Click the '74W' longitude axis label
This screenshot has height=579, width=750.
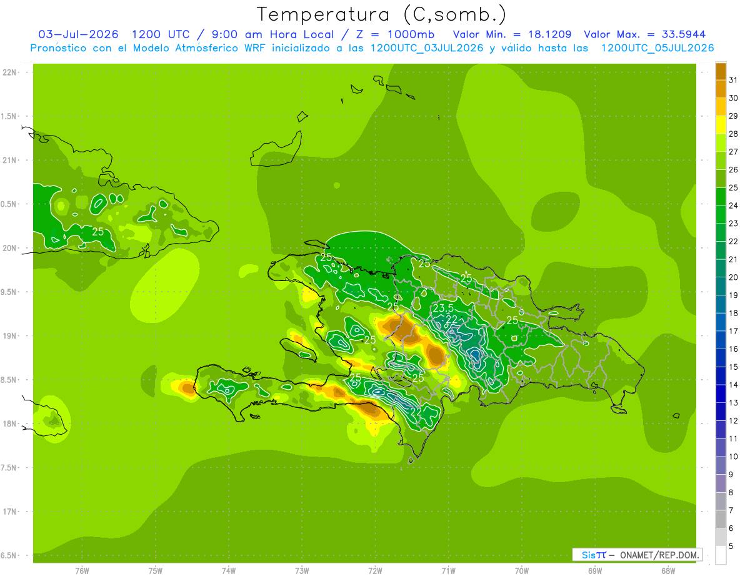pyautogui.click(x=228, y=570)
